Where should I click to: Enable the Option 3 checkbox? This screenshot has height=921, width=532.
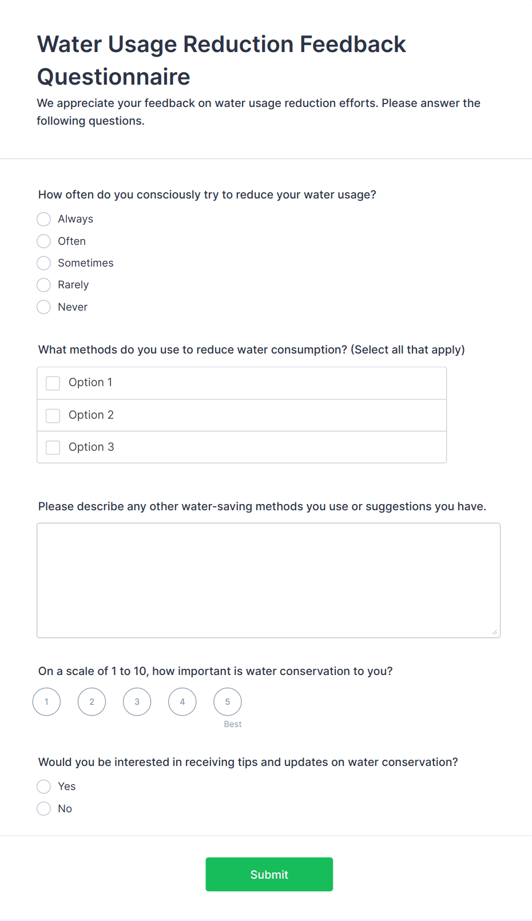pyautogui.click(x=53, y=447)
